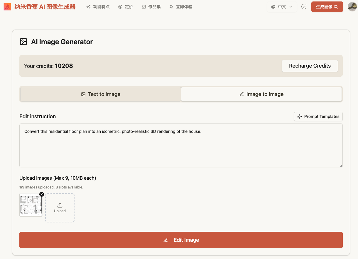The width and height of the screenshot is (358, 259).
Task: Select the Image to Image tab
Action: coord(261,94)
